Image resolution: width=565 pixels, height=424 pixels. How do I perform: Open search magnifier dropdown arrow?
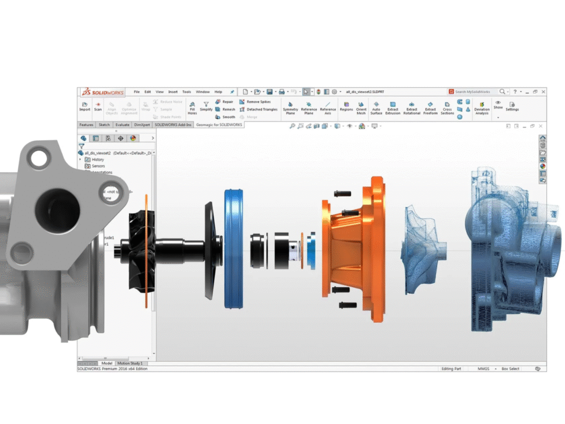pos(508,92)
